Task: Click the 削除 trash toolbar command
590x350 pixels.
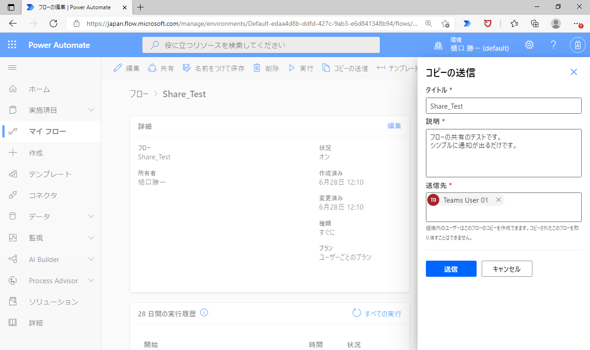Action: [266, 68]
